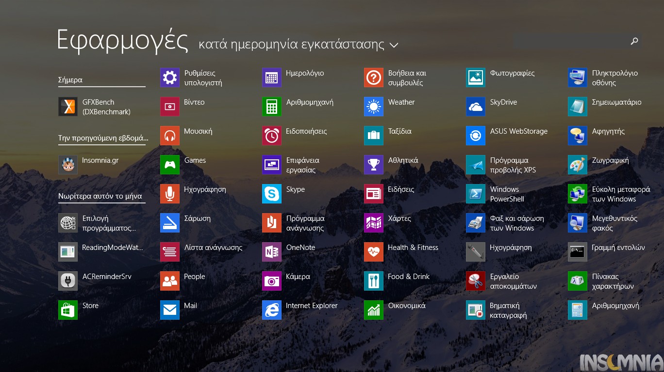Launch the Γραμμή εντολών command prompt icon
This screenshot has width=664, height=372.
578,252
